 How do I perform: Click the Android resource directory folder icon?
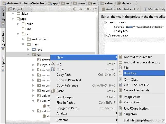[x=121, y=62]
